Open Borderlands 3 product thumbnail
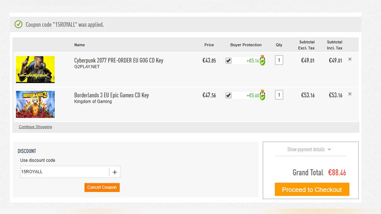Screen dimensions: 381x214 (x=35, y=104)
